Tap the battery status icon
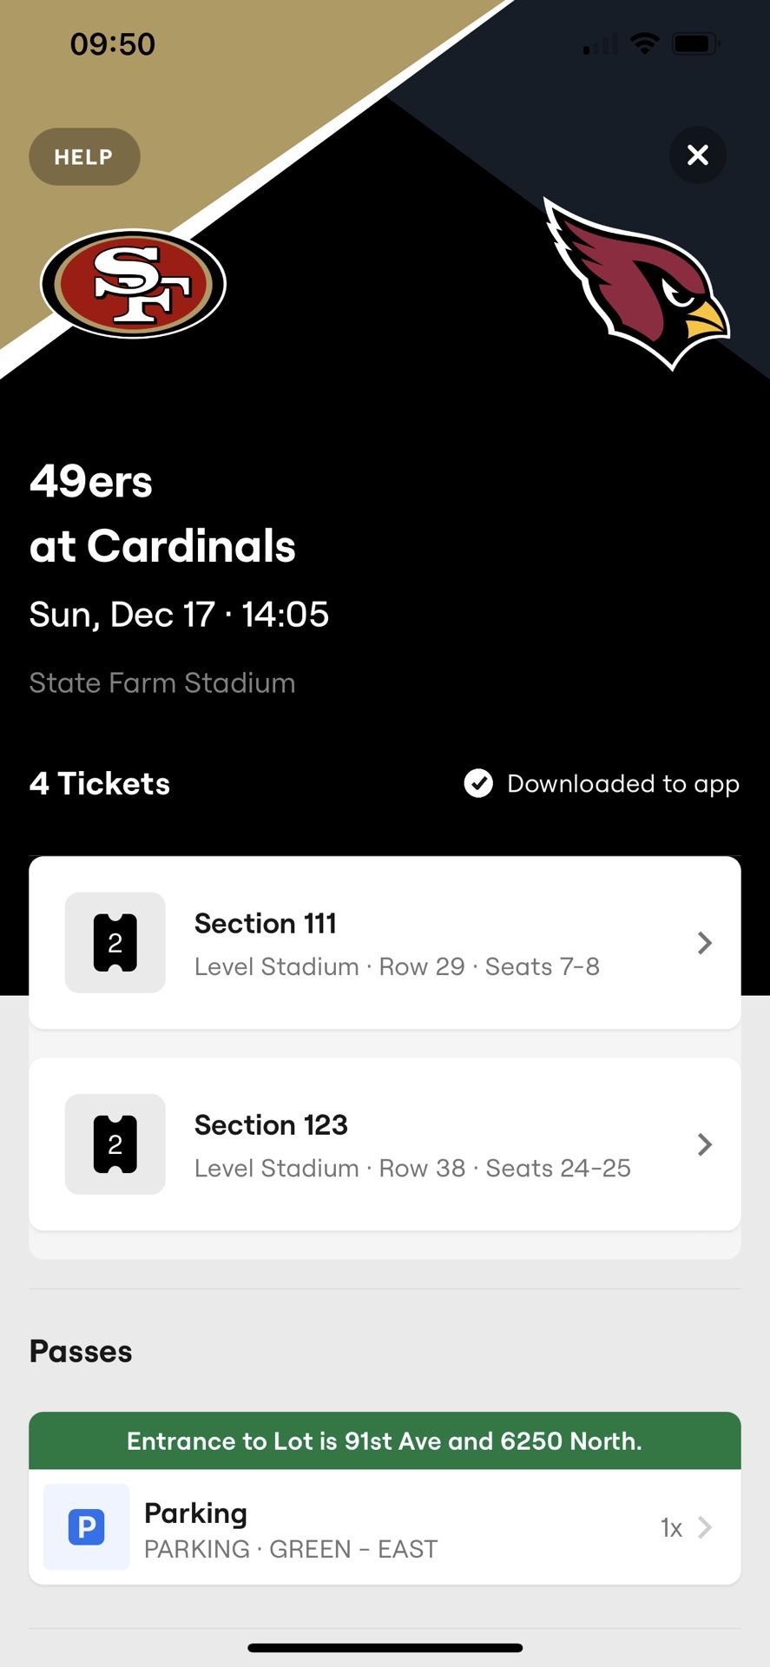Image resolution: width=770 pixels, height=1667 pixels. click(x=696, y=43)
